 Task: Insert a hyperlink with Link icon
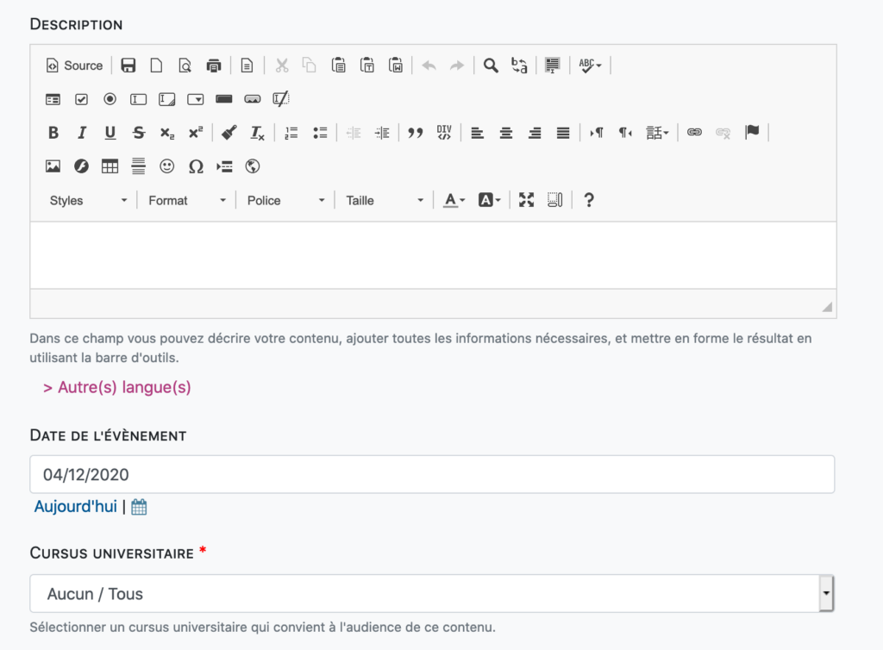(x=694, y=133)
